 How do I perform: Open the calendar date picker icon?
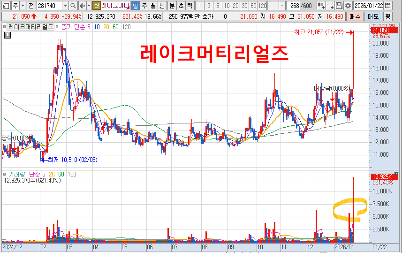tap(388, 5)
